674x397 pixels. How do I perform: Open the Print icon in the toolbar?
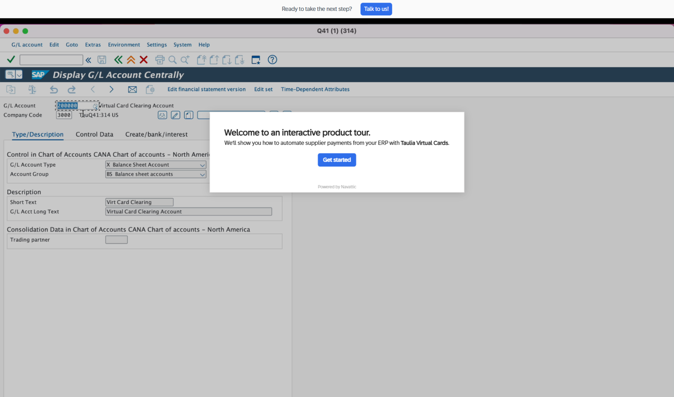(x=160, y=59)
